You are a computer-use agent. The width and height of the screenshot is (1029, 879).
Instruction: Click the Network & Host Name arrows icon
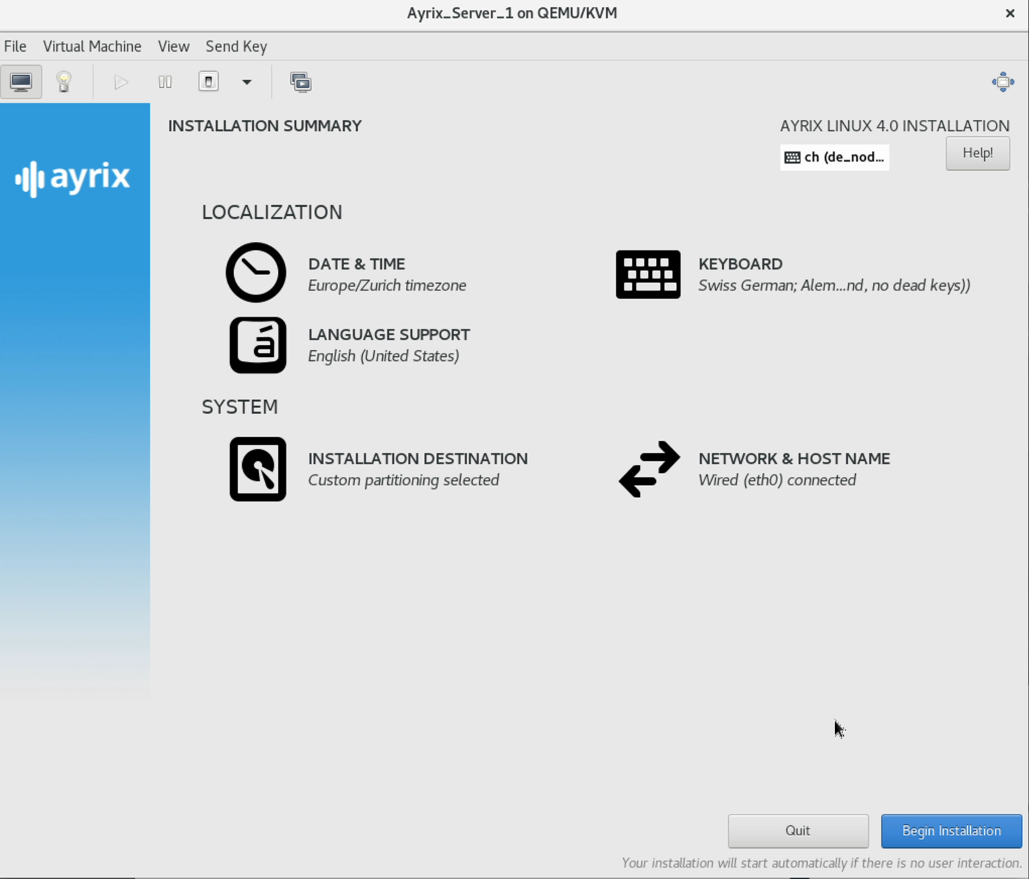click(649, 469)
